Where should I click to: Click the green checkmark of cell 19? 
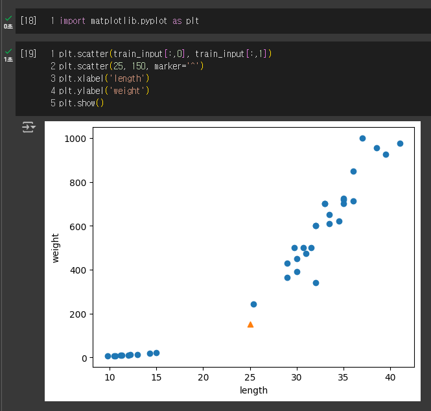click(x=8, y=51)
